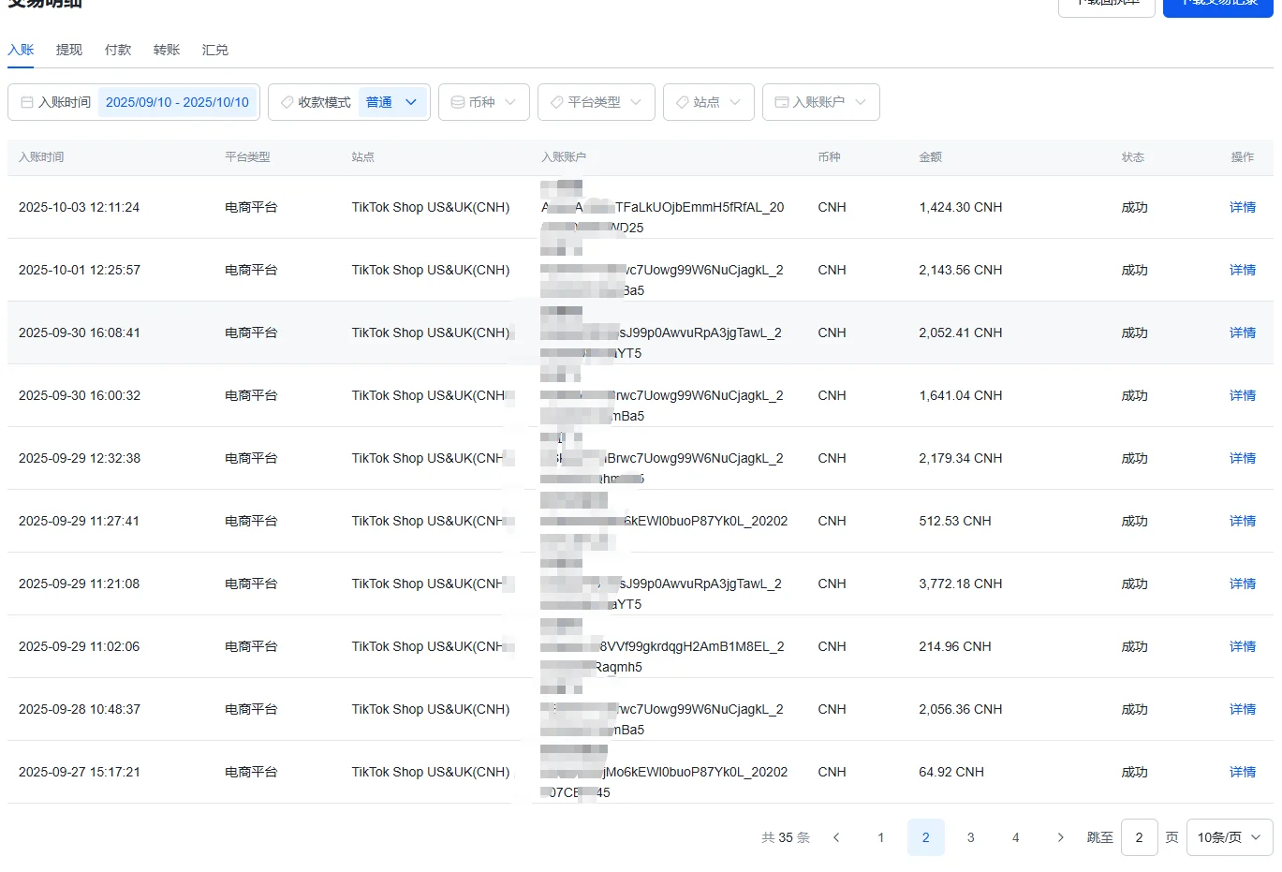Click the 金额 column header
This screenshot has width=1282, height=872.
tap(931, 157)
